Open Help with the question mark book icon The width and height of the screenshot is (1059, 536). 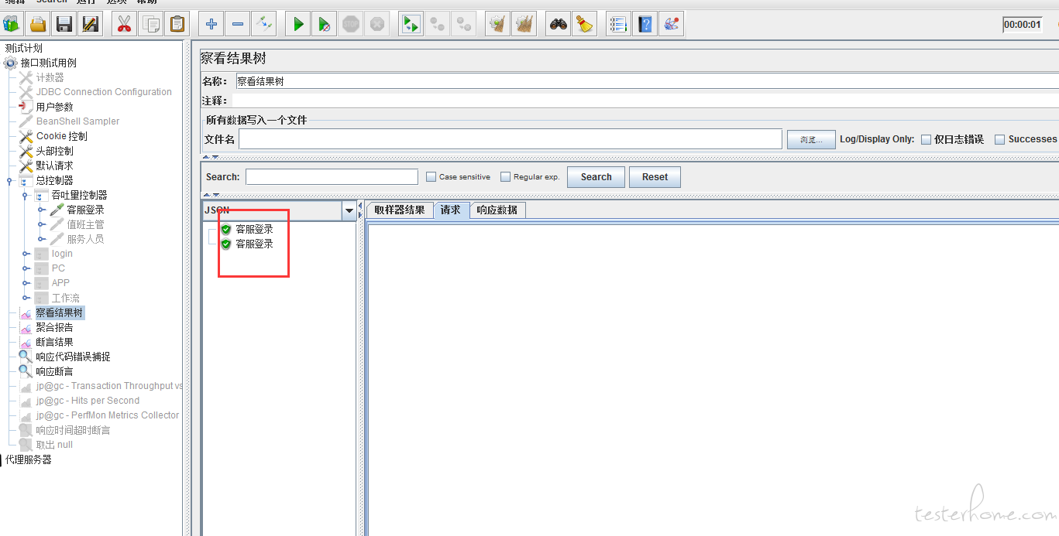tap(645, 24)
